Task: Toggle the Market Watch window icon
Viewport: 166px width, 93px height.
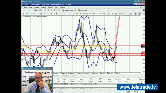Action: point(45,10)
